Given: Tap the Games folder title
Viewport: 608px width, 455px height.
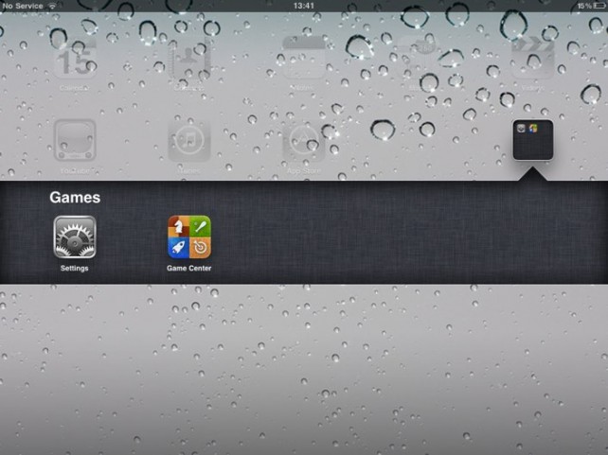Looking at the screenshot, I should click(75, 198).
